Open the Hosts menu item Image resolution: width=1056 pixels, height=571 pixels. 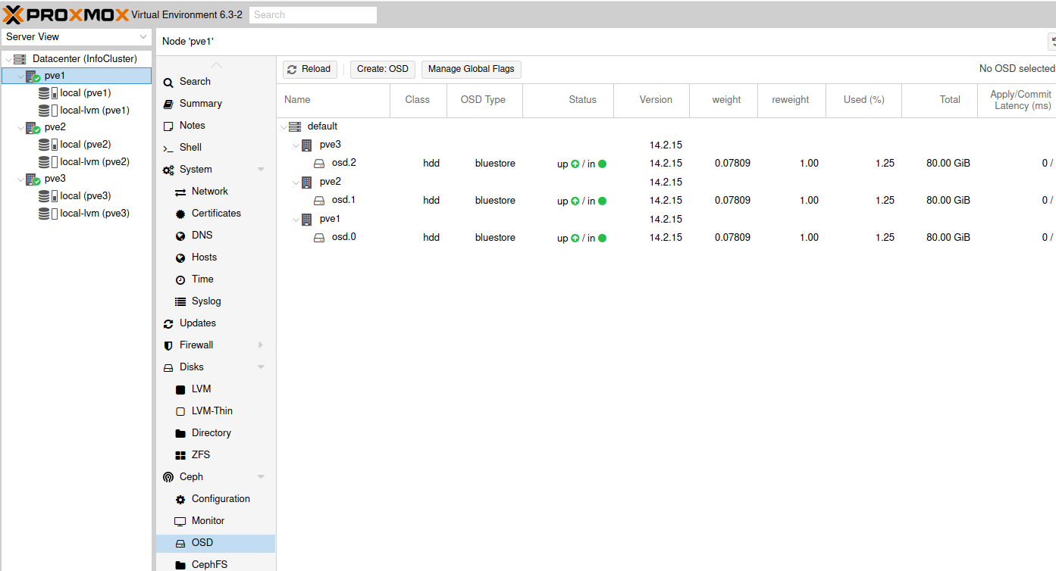tap(215, 257)
